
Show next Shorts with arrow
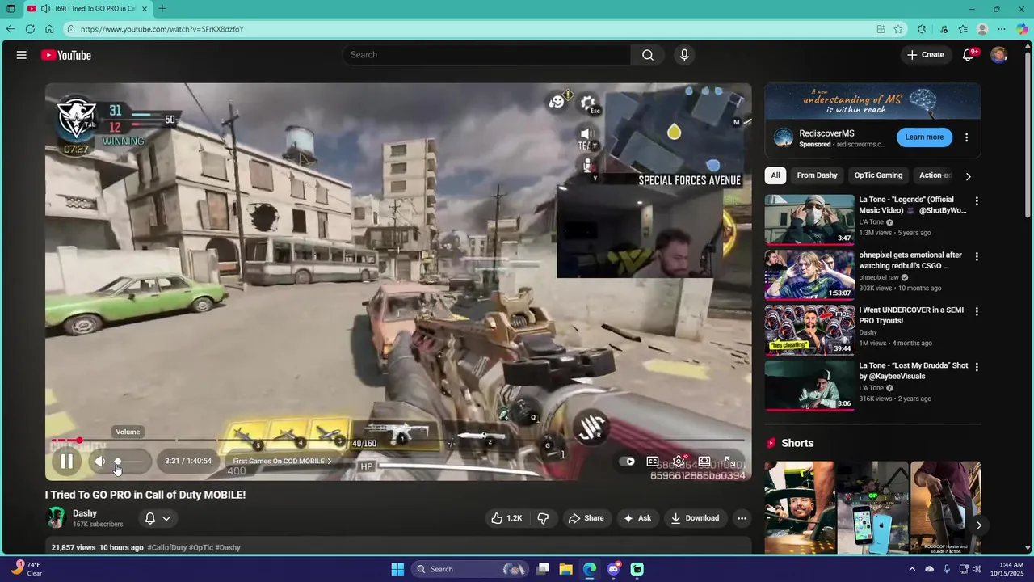coord(978,525)
